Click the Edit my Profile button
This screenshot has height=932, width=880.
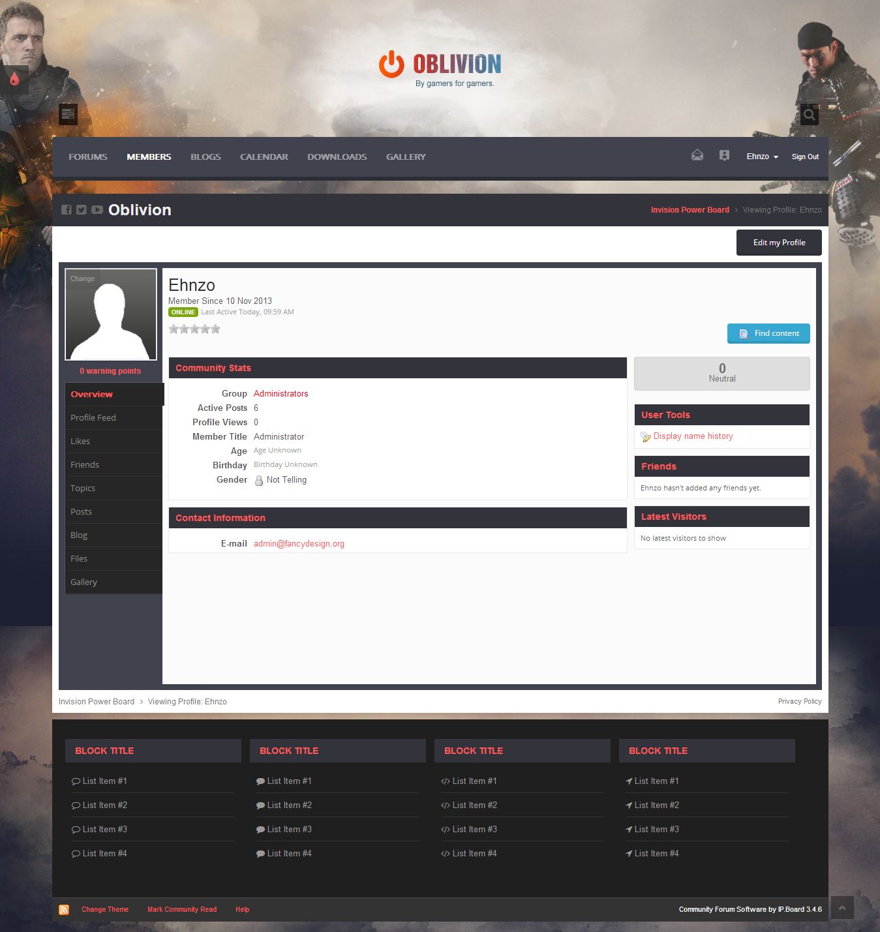[x=779, y=243]
